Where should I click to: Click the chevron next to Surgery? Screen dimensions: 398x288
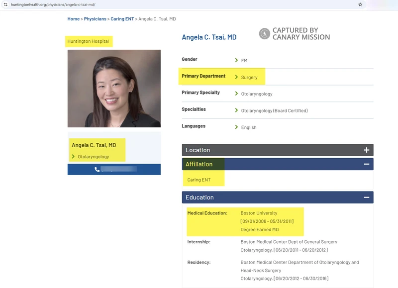coord(236,77)
